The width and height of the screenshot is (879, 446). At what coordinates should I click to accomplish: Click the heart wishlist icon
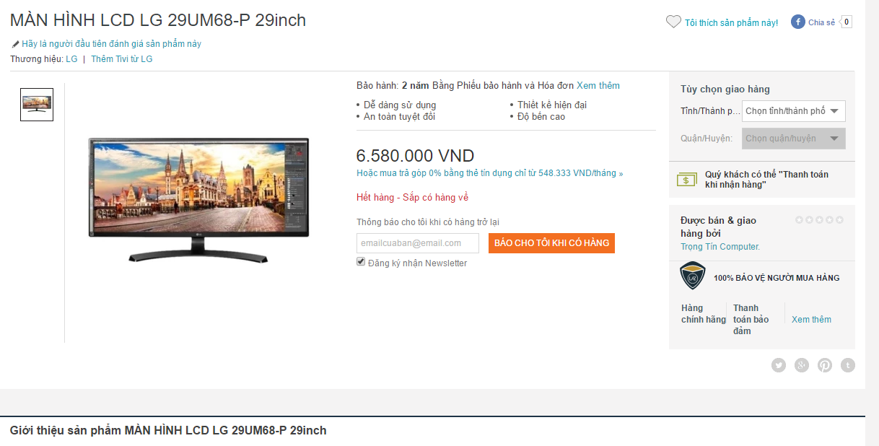pos(673,22)
